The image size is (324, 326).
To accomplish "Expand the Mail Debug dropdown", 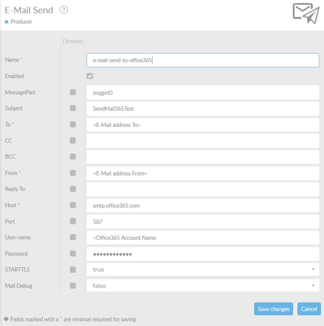I will (202, 286).
